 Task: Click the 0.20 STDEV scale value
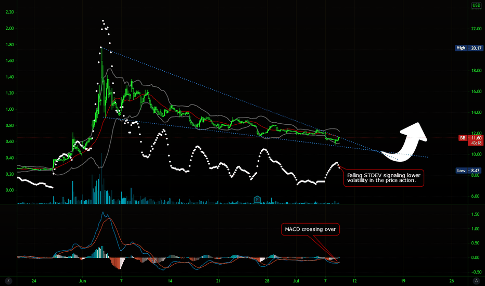[x=10, y=174]
